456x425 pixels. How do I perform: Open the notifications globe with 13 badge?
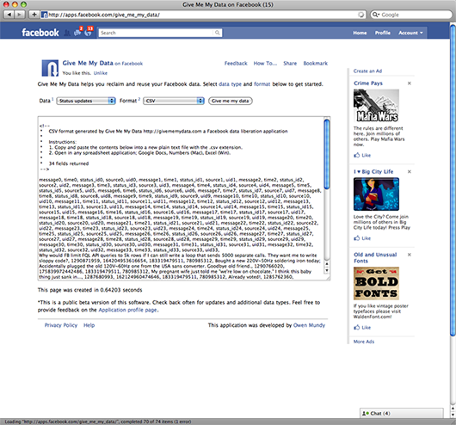(x=89, y=32)
